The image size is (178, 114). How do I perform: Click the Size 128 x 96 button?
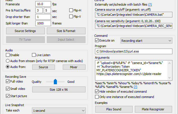[59, 90]
